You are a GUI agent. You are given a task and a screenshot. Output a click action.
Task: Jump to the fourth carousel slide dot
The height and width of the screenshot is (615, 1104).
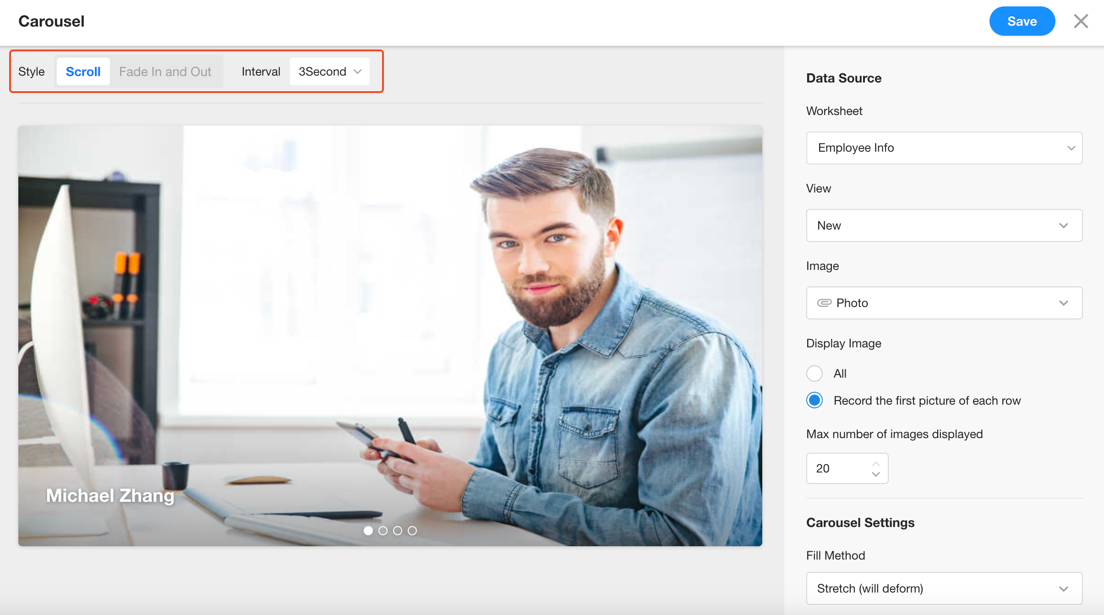coord(412,531)
